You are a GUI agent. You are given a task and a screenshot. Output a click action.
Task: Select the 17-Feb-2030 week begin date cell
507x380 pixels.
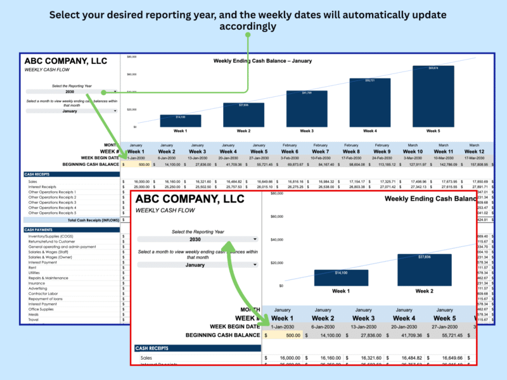coord(351,158)
